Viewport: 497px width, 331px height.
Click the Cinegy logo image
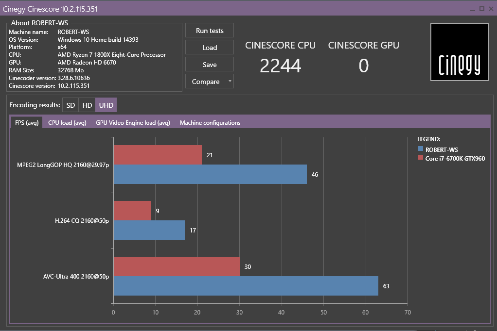[459, 52]
